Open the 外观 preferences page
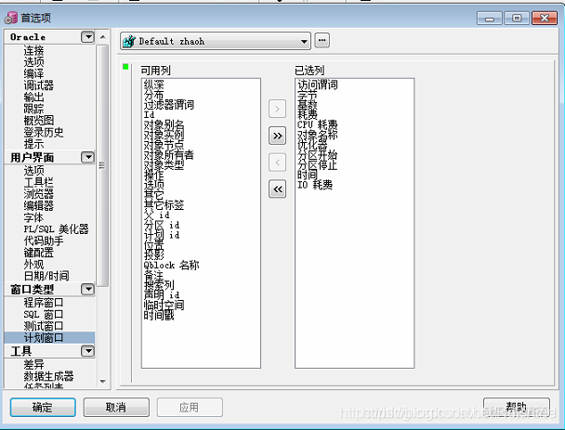 point(33,265)
